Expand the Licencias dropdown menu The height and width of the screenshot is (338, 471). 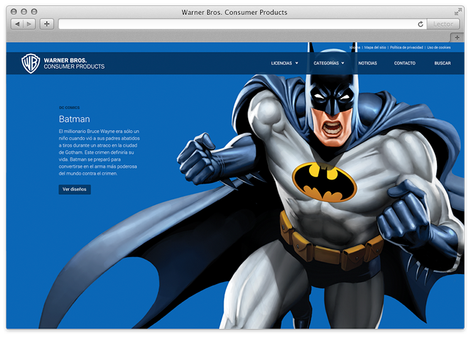[284, 63]
